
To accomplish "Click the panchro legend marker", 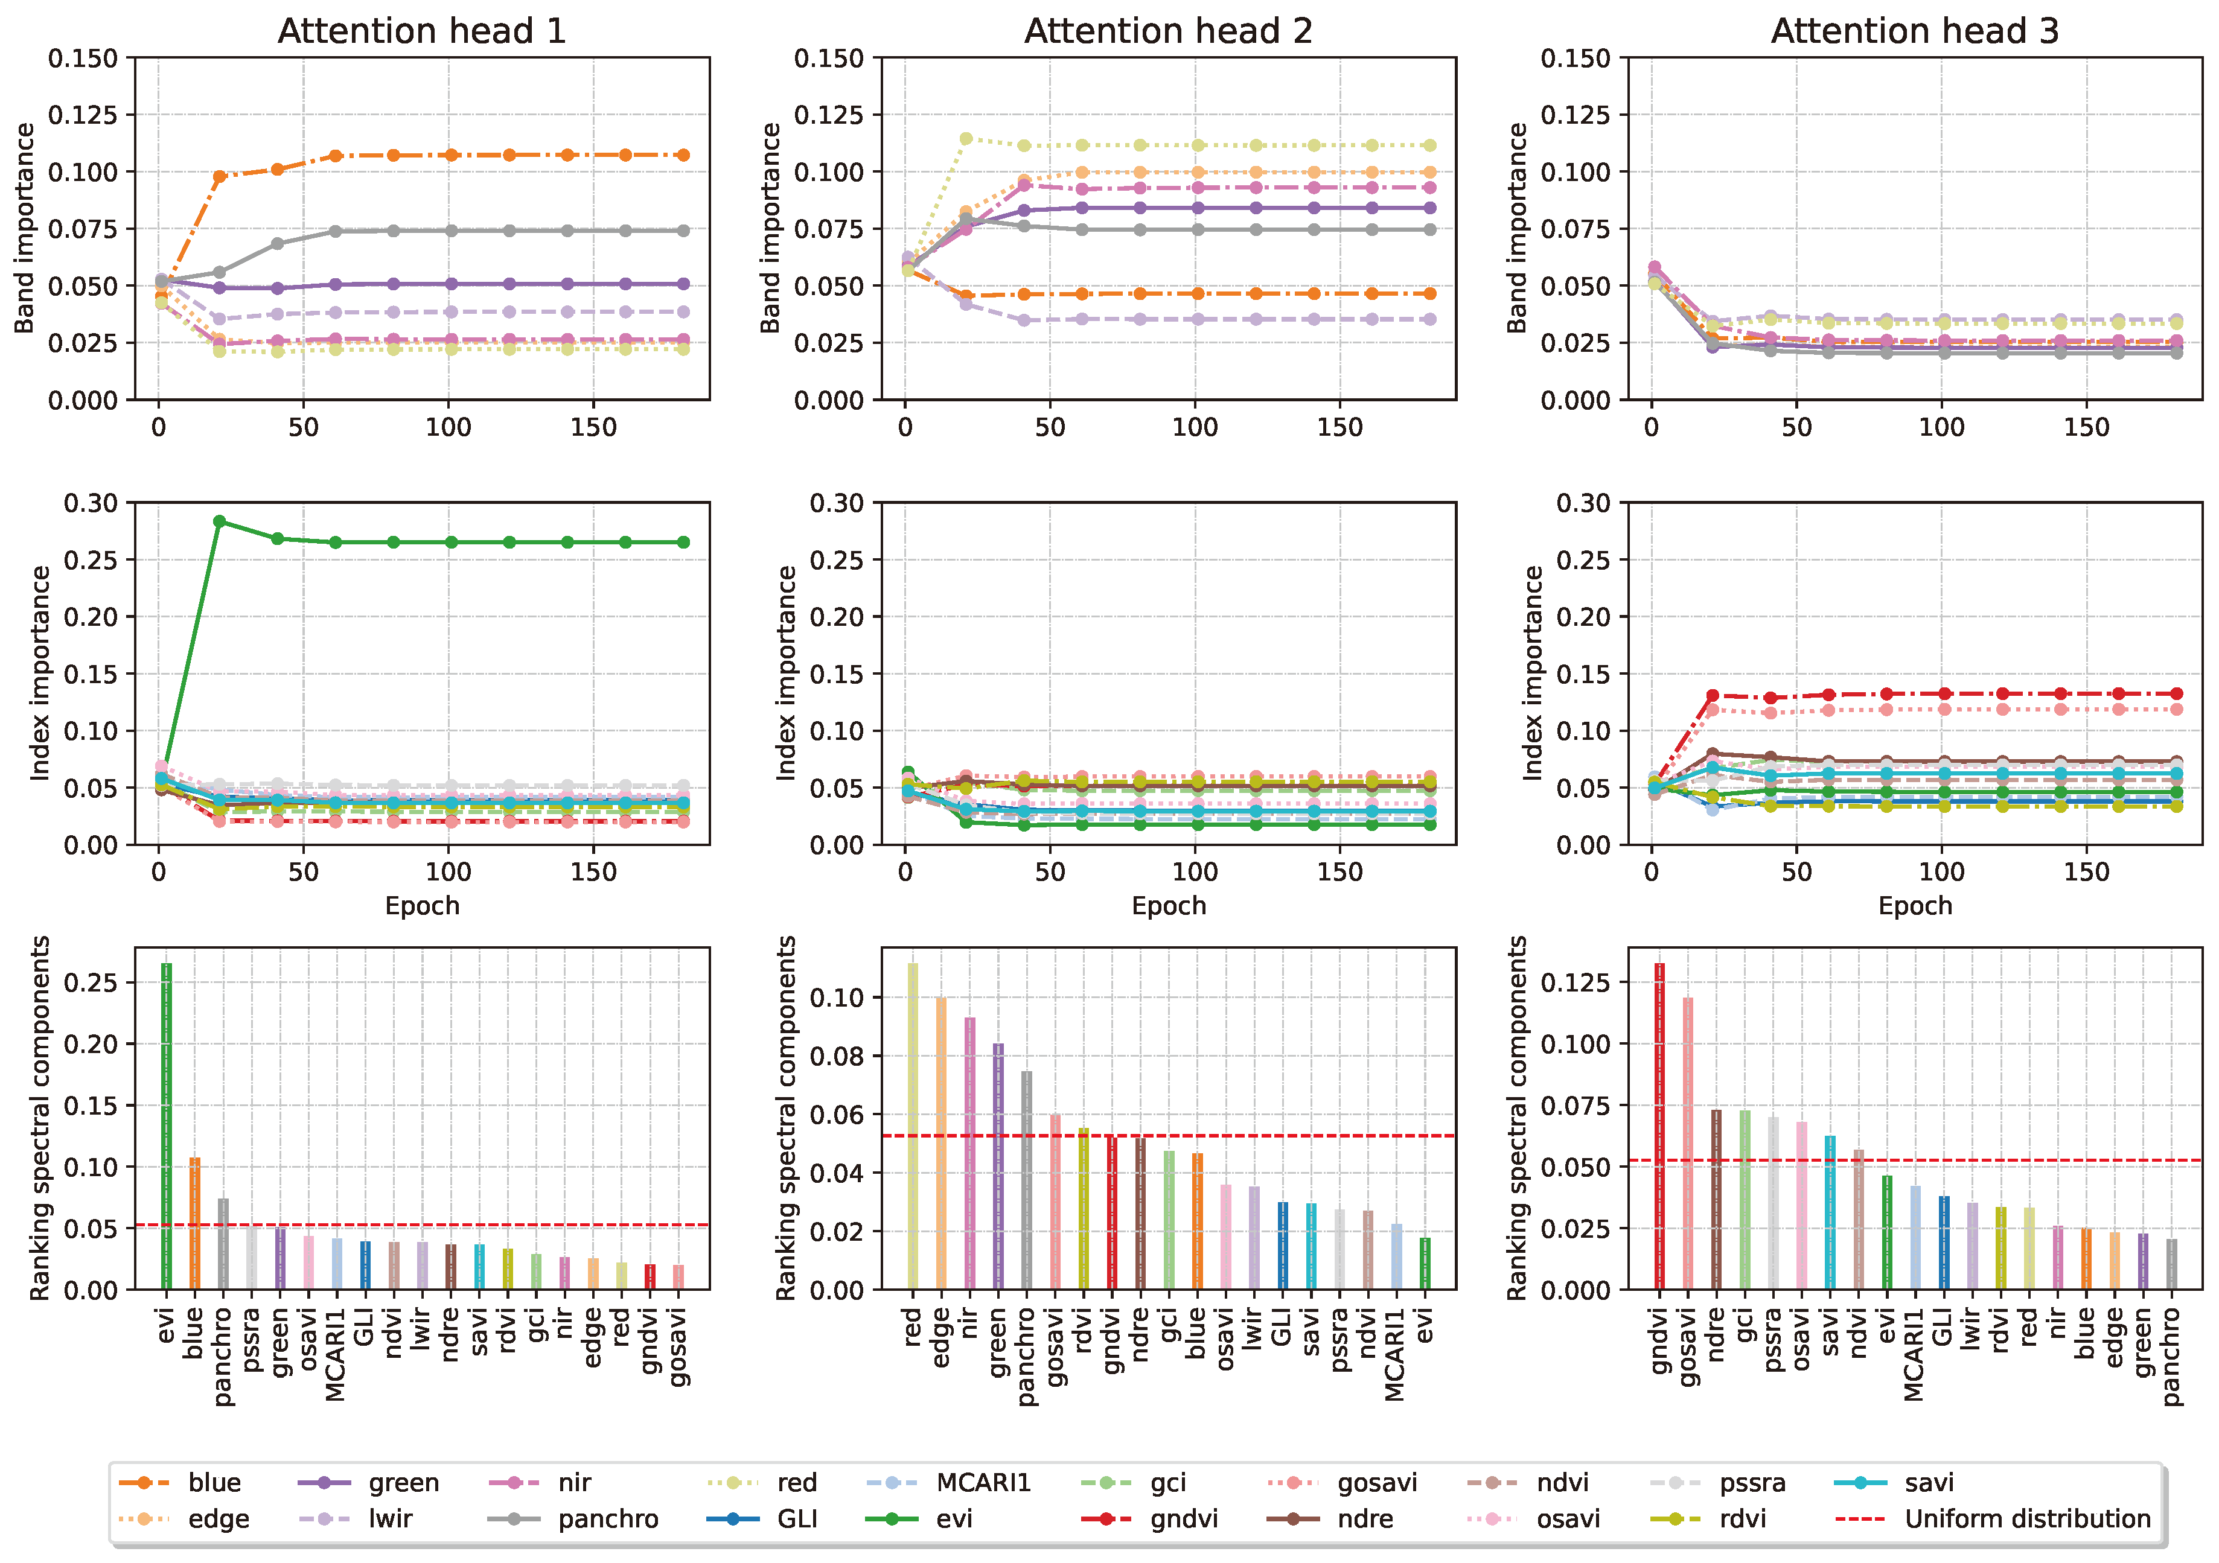I will click(515, 1520).
